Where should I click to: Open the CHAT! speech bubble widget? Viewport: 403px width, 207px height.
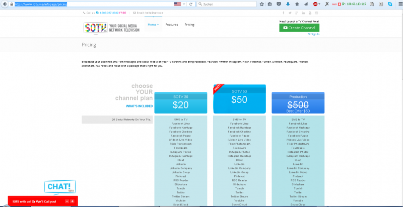[60, 186]
